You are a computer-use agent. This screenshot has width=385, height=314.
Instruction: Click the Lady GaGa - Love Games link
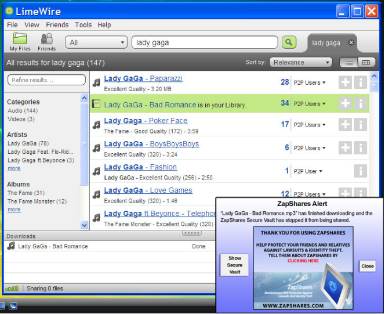click(x=148, y=190)
